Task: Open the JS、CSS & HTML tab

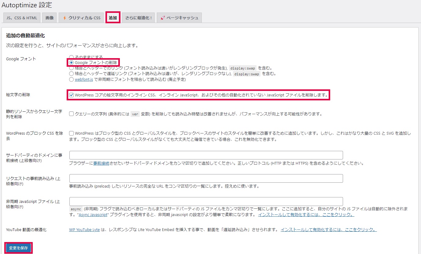Action: pos(22,18)
